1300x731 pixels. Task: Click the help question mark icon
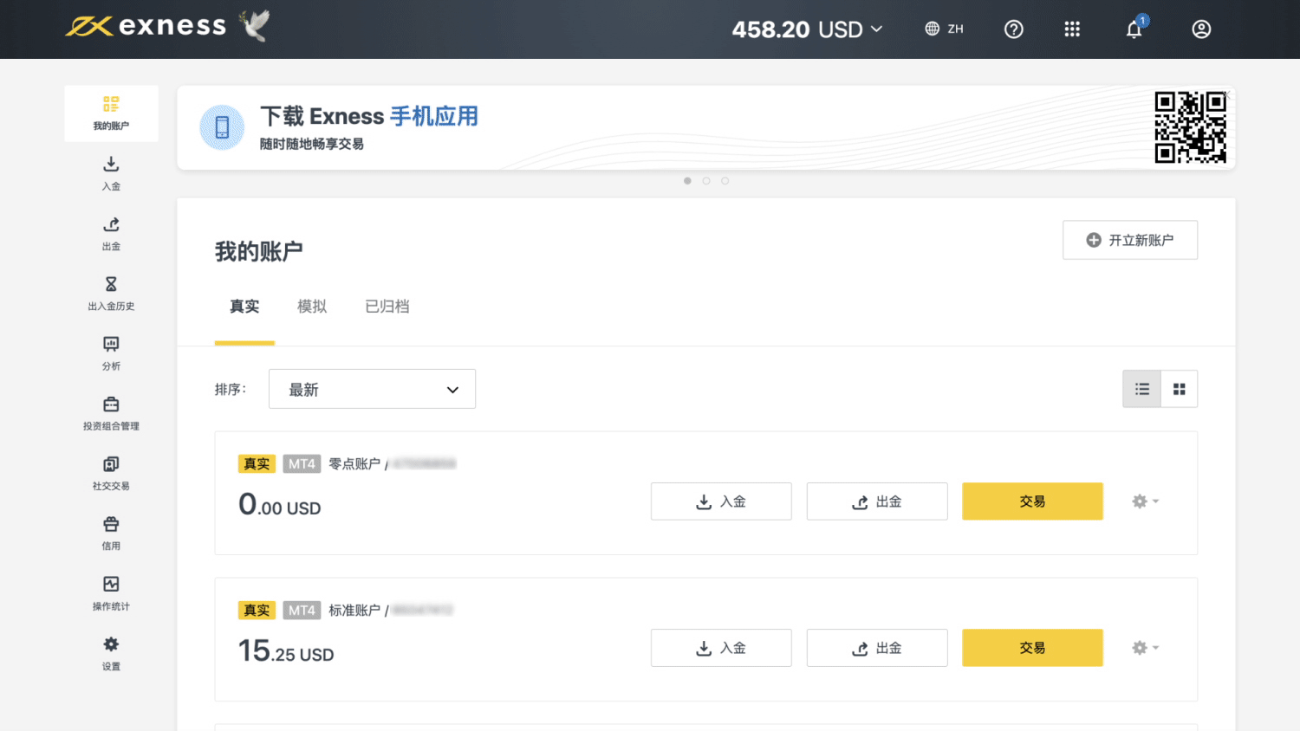click(1013, 29)
